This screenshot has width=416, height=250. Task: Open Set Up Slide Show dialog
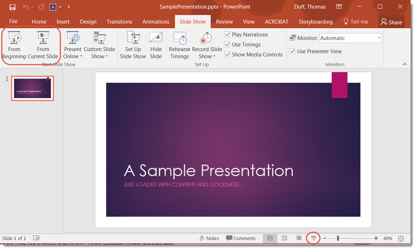click(133, 45)
